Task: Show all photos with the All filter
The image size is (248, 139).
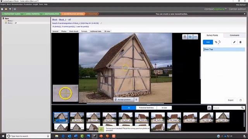Action: (x=129, y=108)
